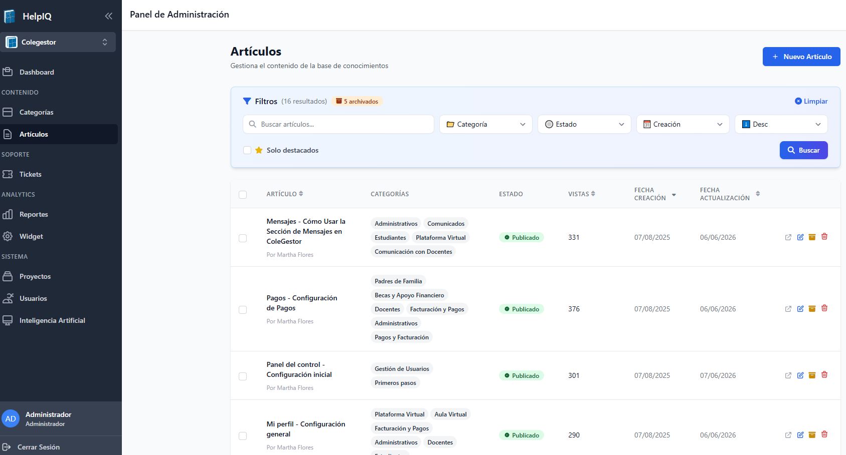Delete the Pagos article

click(x=824, y=308)
